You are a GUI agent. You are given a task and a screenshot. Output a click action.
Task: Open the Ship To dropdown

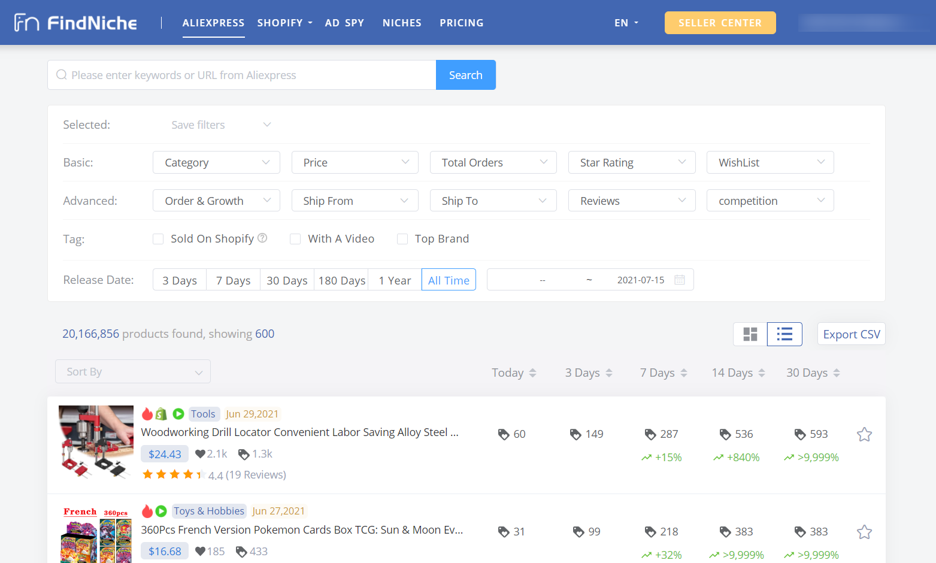[493, 201]
